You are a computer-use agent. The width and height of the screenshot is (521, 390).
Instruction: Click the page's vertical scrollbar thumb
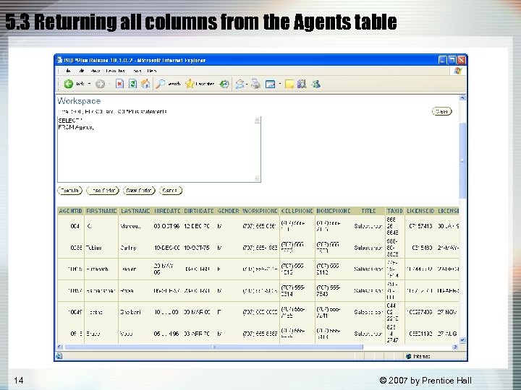tap(462, 160)
